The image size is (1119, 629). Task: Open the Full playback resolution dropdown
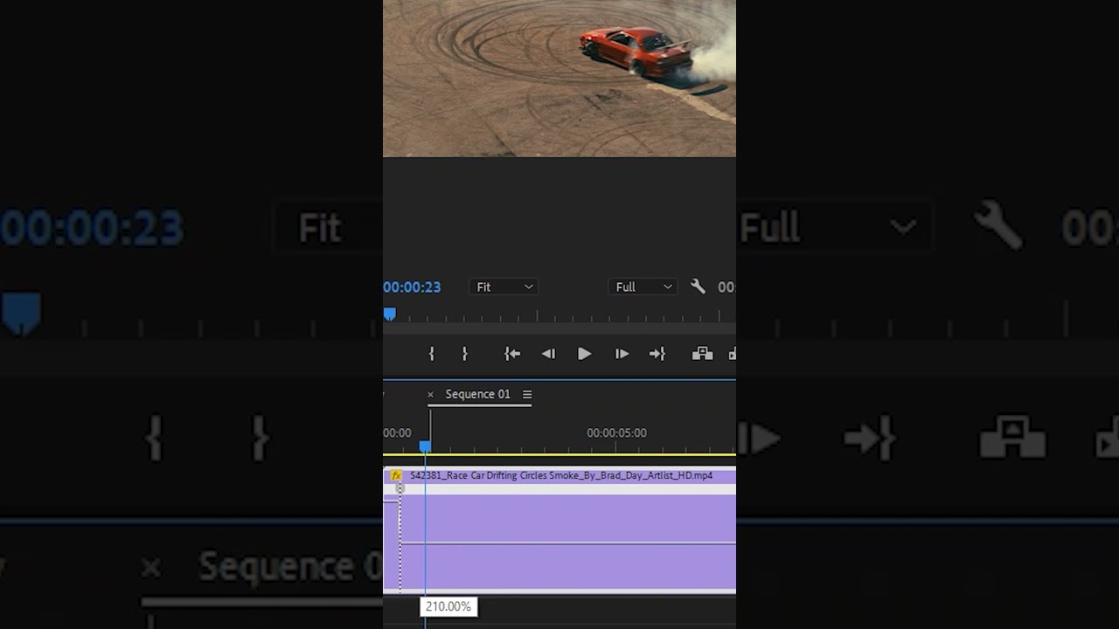coord(643,287)
